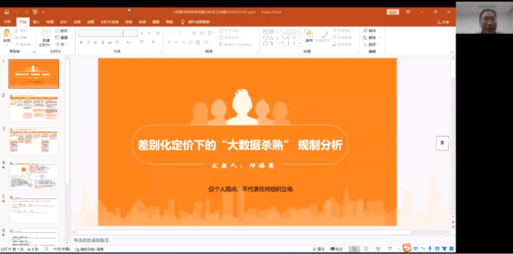This screenshot has height=254, width=513.
Task: Click the notes area (单击此处添加备注)
Action: coord(91,240)
